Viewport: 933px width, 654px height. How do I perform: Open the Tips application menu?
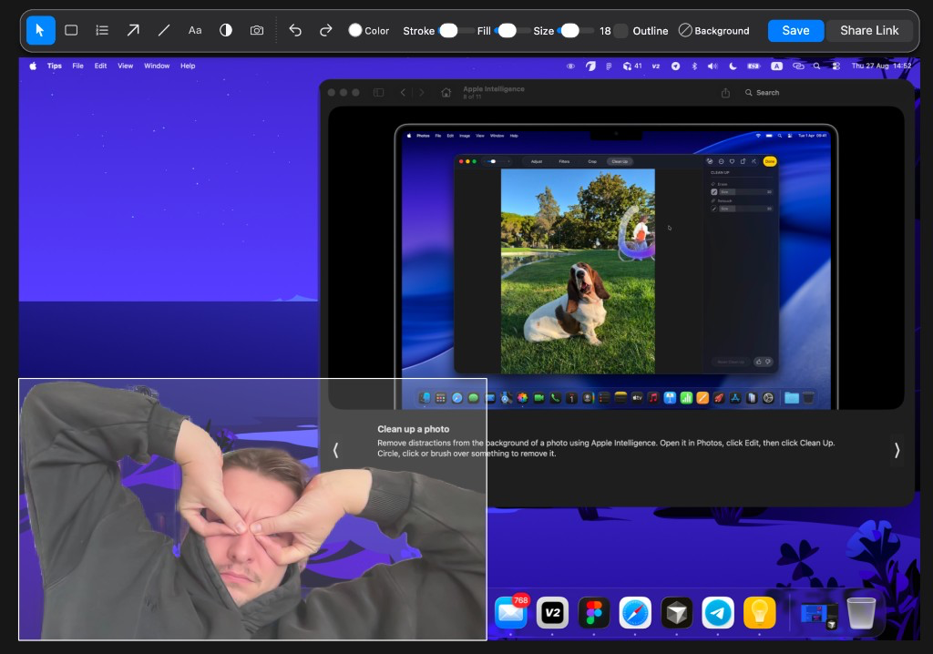[x=54, y=66]
